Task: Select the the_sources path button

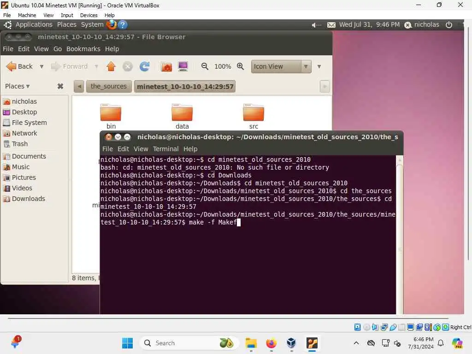Action: click(109, 86)
